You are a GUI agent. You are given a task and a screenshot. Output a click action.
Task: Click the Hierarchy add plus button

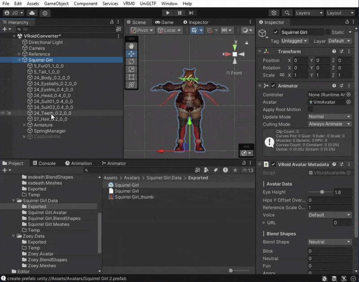pos(4,29)
